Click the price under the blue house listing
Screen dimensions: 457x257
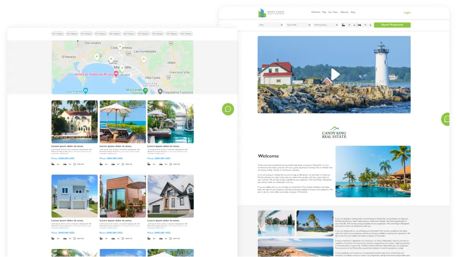(63, 233)
